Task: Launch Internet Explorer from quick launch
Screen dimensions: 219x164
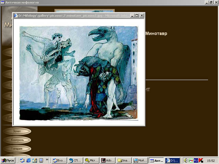Action: [28, 160]
